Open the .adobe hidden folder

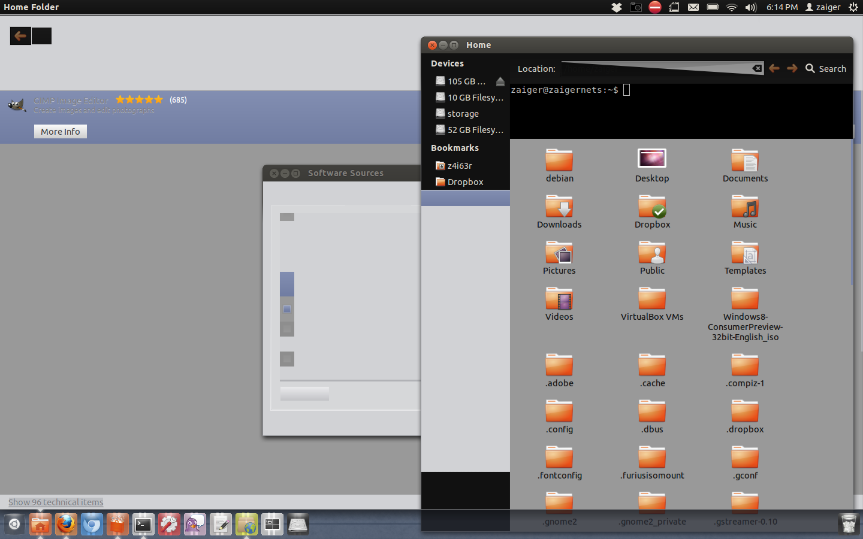[559, 371]
